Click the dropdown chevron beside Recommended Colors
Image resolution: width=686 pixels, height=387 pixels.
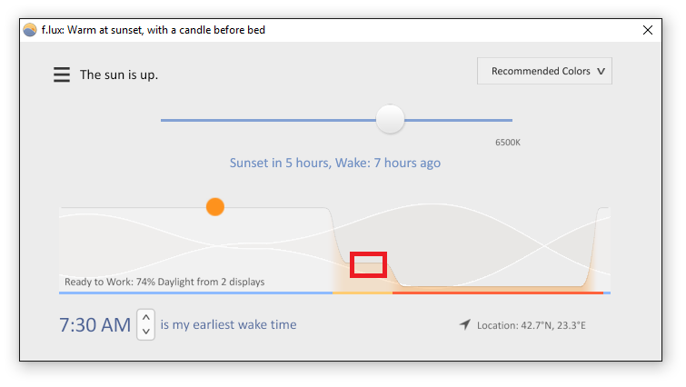[601, 71]
